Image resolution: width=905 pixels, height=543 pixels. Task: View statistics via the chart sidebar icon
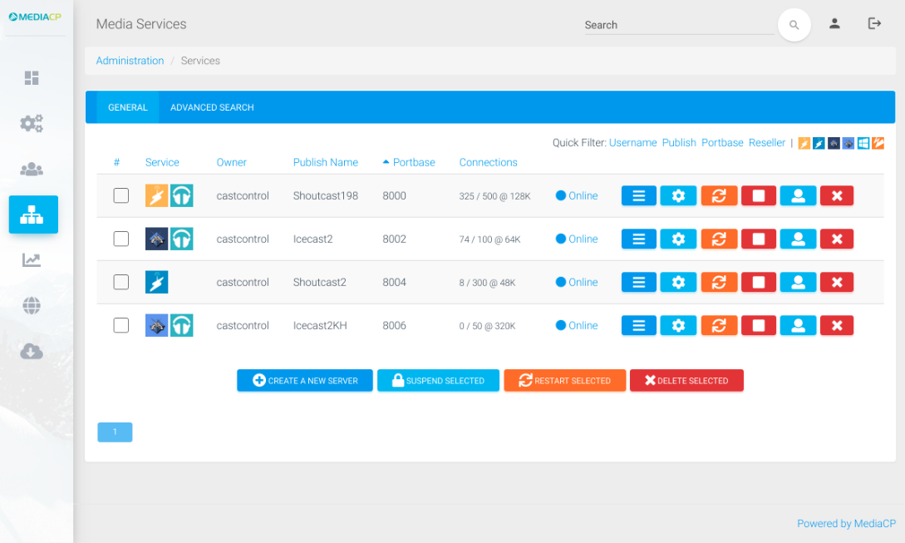click(x=32, y=259)
